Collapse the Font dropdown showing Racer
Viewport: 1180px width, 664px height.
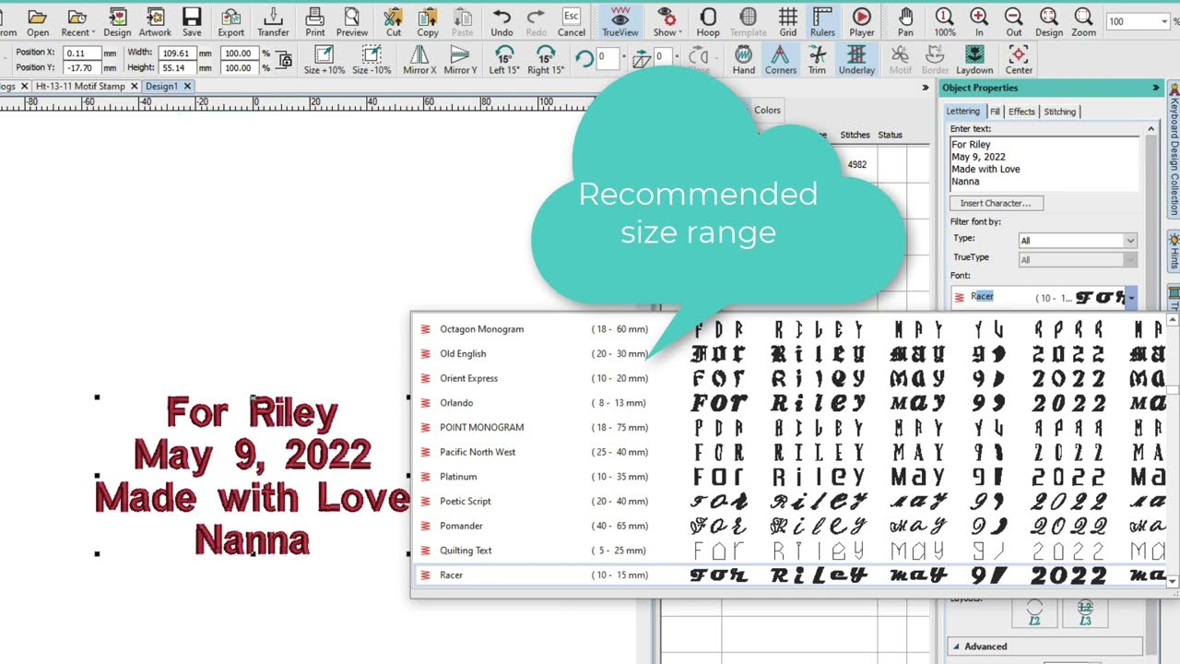point(1130,297)
